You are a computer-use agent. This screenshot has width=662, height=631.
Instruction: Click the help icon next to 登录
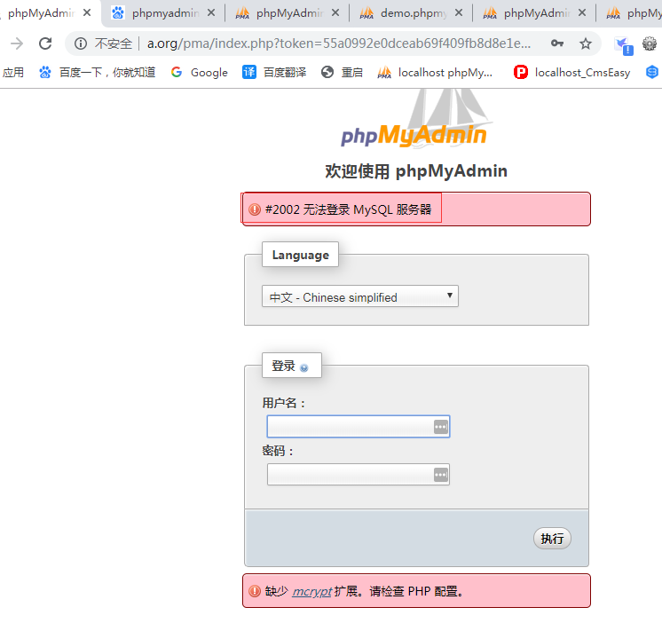coord(304,368)
